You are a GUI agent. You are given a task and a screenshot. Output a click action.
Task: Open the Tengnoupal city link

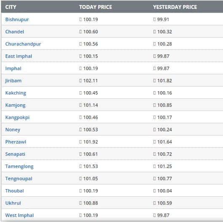point(19,179)
